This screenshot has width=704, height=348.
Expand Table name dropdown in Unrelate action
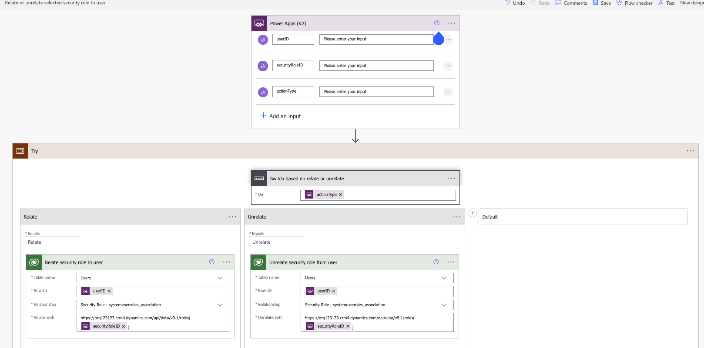(x=444, y=278)
